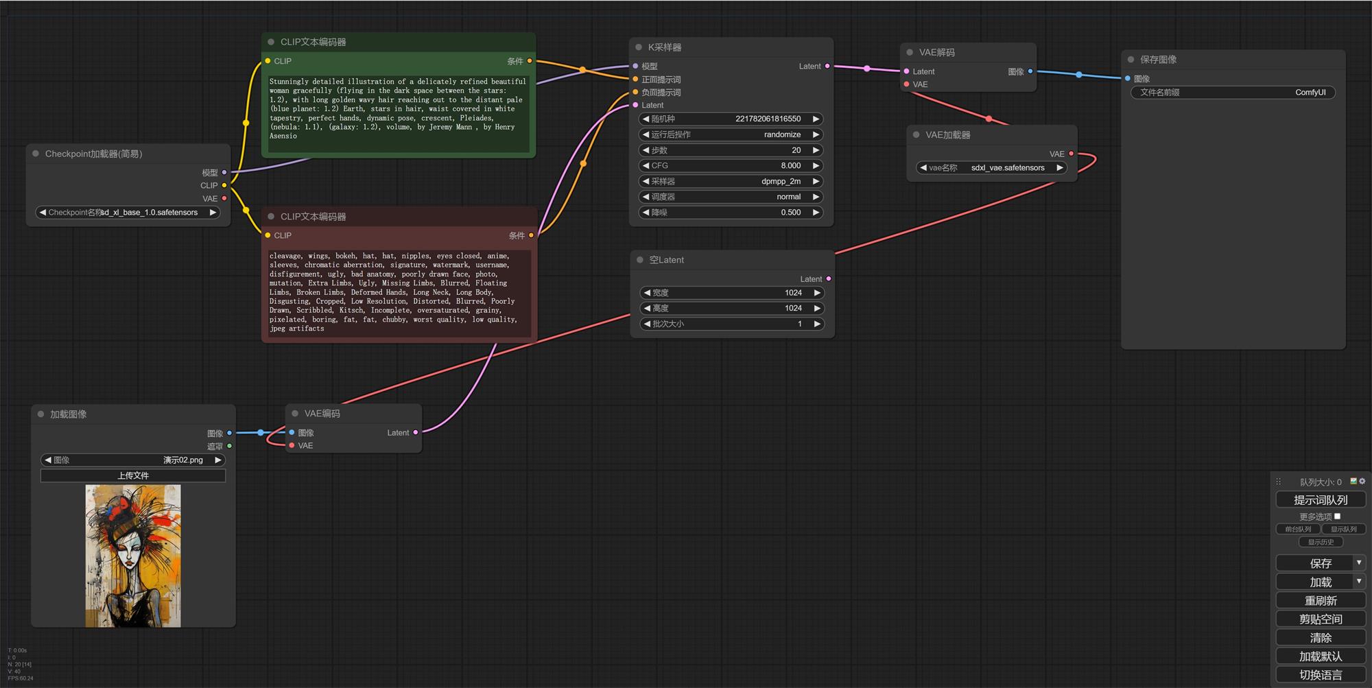The image size is (1372, 688).
Task: Collapse the Checkpoint加载器(简易) node via its title dot
Action: 36,154
